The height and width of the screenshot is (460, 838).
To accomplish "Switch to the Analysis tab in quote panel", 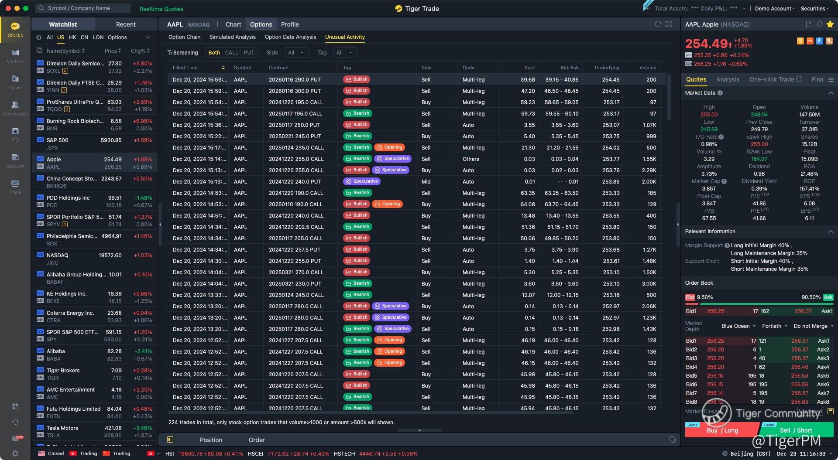I will pos(728,80).
